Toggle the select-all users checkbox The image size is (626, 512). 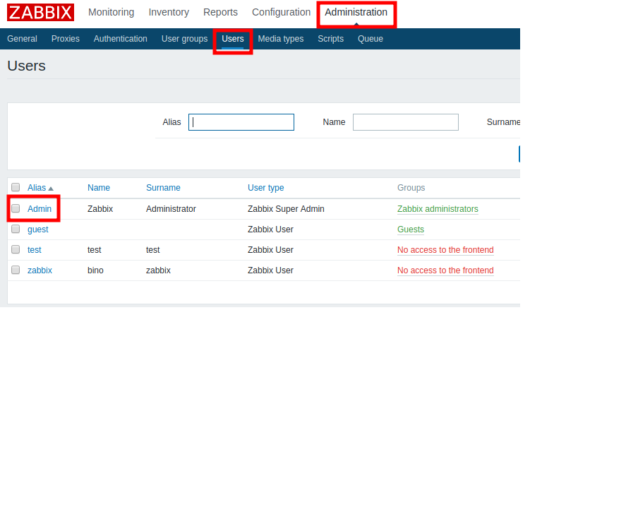click(x=16, y=187)
